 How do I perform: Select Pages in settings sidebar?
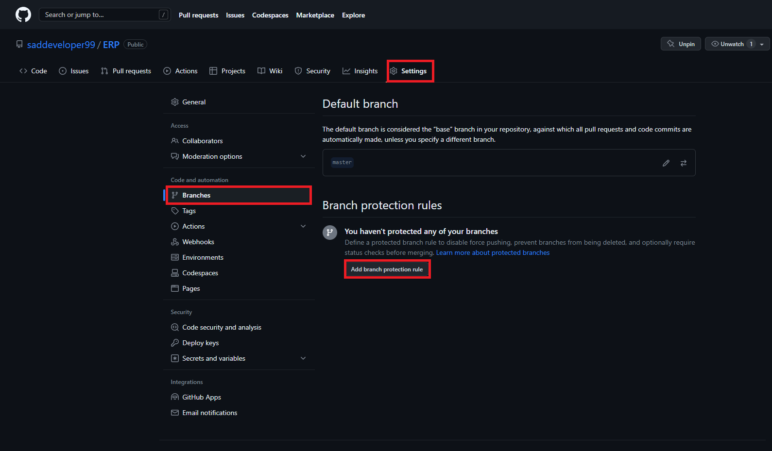coord(239,288)
